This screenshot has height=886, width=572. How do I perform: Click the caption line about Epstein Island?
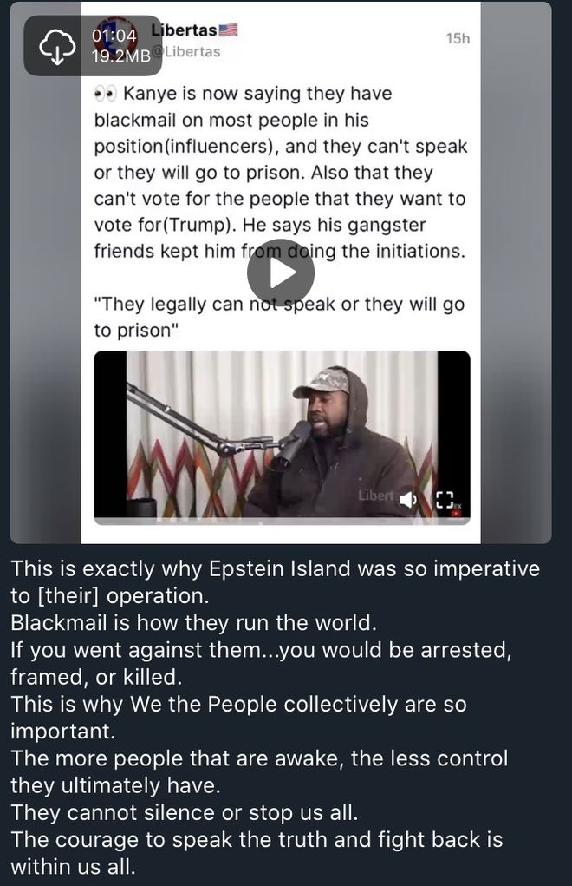pyautogui.click(x=276, y=582)
